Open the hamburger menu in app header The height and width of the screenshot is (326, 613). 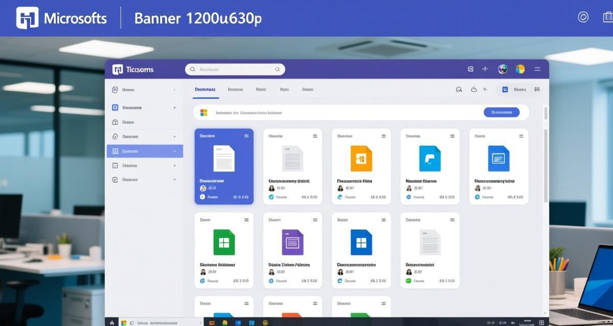pyautogui.click(x=537, y=69)
